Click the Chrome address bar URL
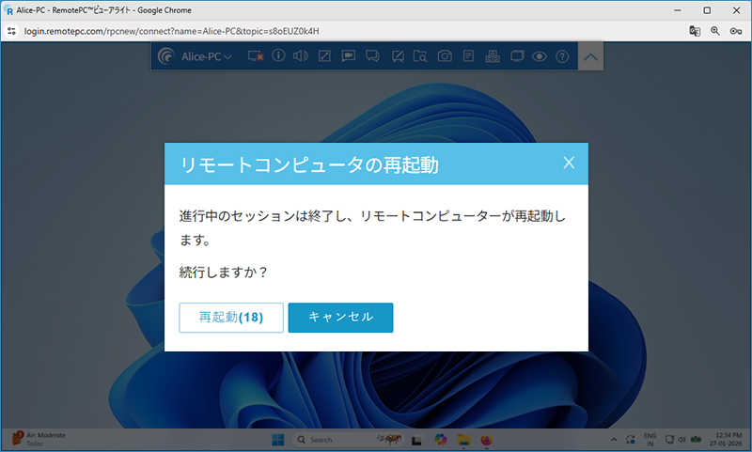The image size is (752, 452). coord(171,31)
